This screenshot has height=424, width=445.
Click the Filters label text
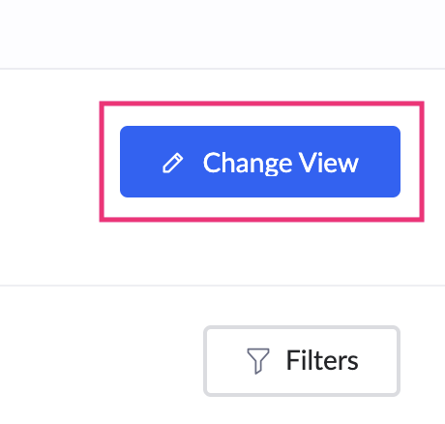pos(322,360)
